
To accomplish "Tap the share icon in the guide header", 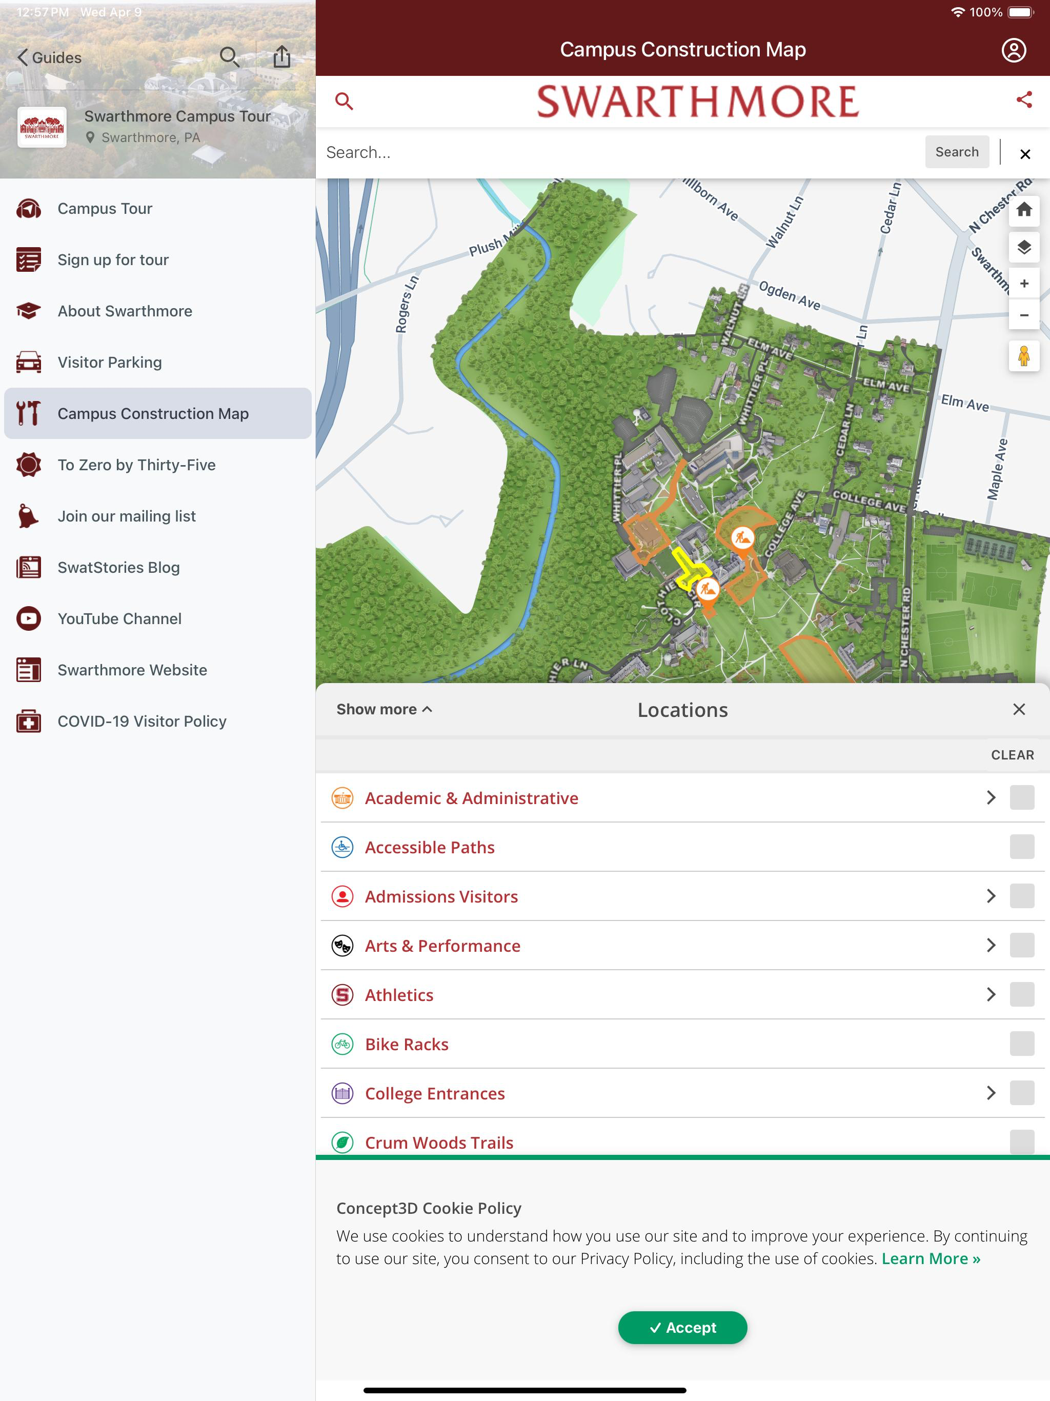I will pyautogui.click(x=282, y=57).
